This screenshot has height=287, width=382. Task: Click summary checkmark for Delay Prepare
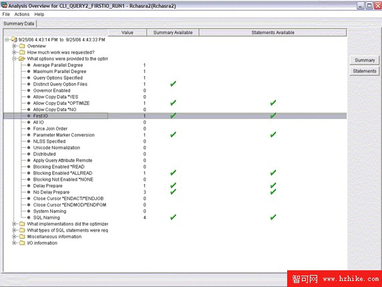tap(173, 185)
